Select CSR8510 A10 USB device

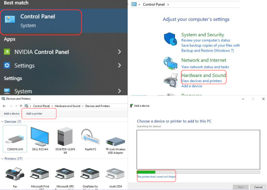(x=15, y=139)
